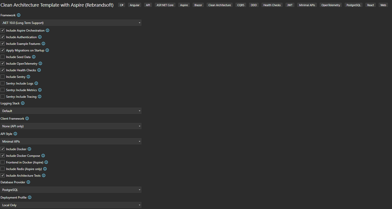Viewport: 392px width, 209px height.
Task: Check Frontend in Docker (Aspire) option
Action: tap(3, 162)
